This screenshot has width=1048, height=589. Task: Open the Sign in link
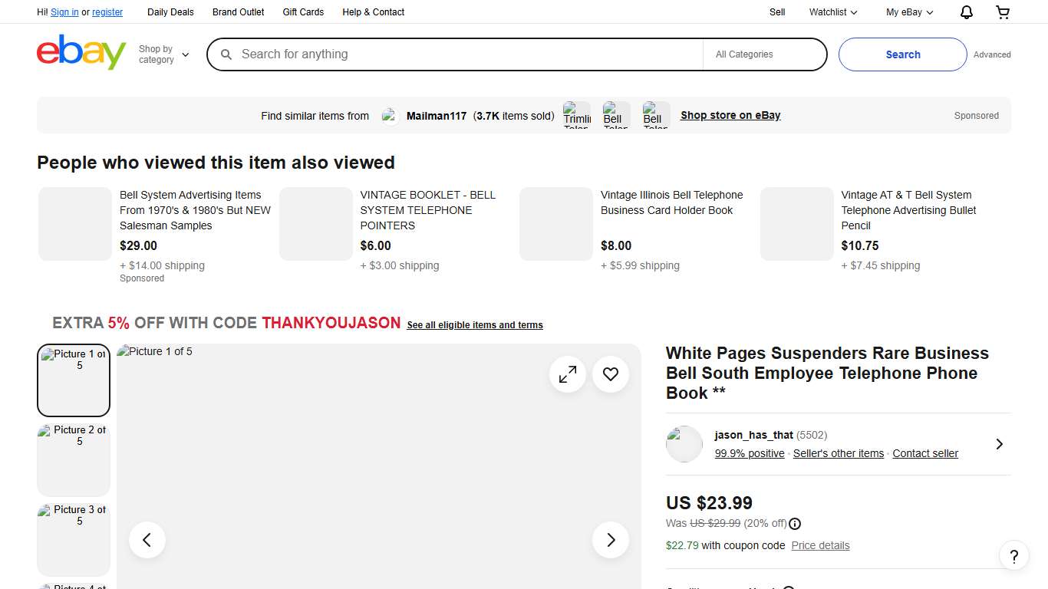pyautogui.click(x=64, y=12)
